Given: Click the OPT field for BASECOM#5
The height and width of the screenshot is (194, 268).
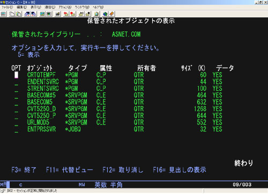Looking at the screenshot, I should [16, 95].
